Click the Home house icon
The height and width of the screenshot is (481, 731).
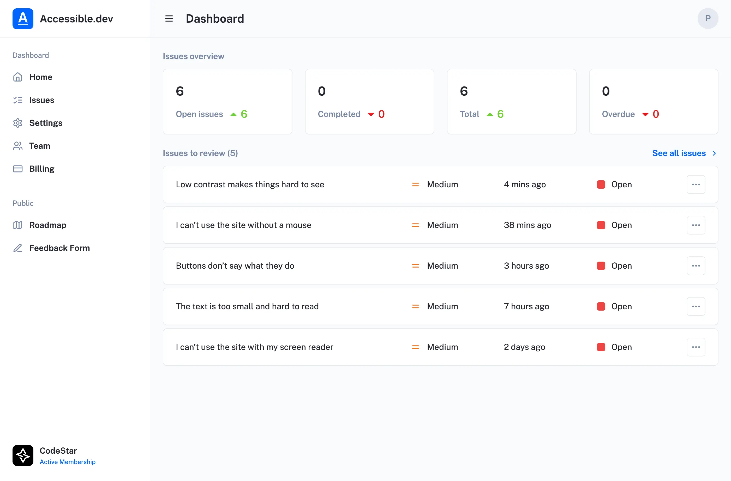[x=18, y=77]
